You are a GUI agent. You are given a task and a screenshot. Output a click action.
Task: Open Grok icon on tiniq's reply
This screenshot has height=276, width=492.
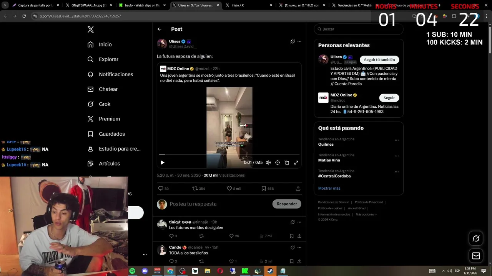pyautogui.click(x=293, y=222)
